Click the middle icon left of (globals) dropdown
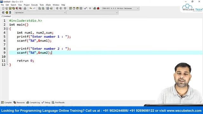The height and width of the screenshot is (114, 203). 7,13
